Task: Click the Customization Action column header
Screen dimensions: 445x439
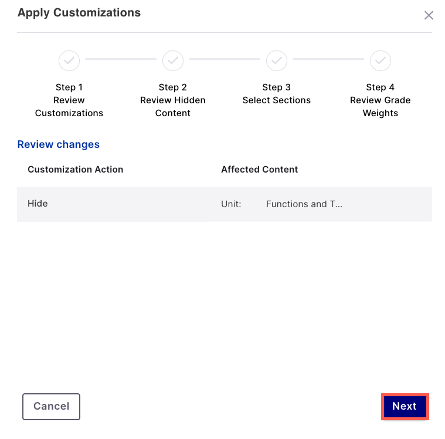Action: point(75,170)
